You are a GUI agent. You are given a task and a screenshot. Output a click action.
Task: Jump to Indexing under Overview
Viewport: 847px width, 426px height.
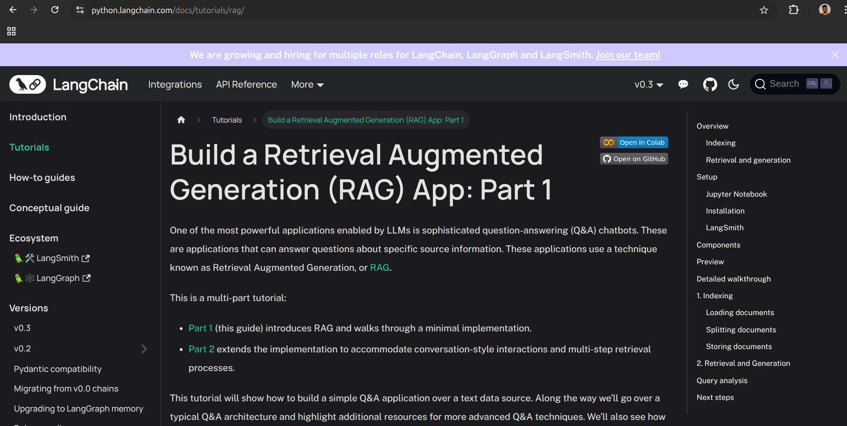[721, 143]
